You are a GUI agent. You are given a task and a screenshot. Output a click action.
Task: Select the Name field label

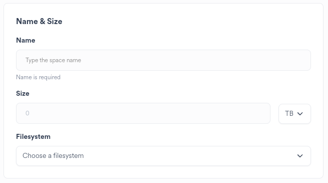25,40
